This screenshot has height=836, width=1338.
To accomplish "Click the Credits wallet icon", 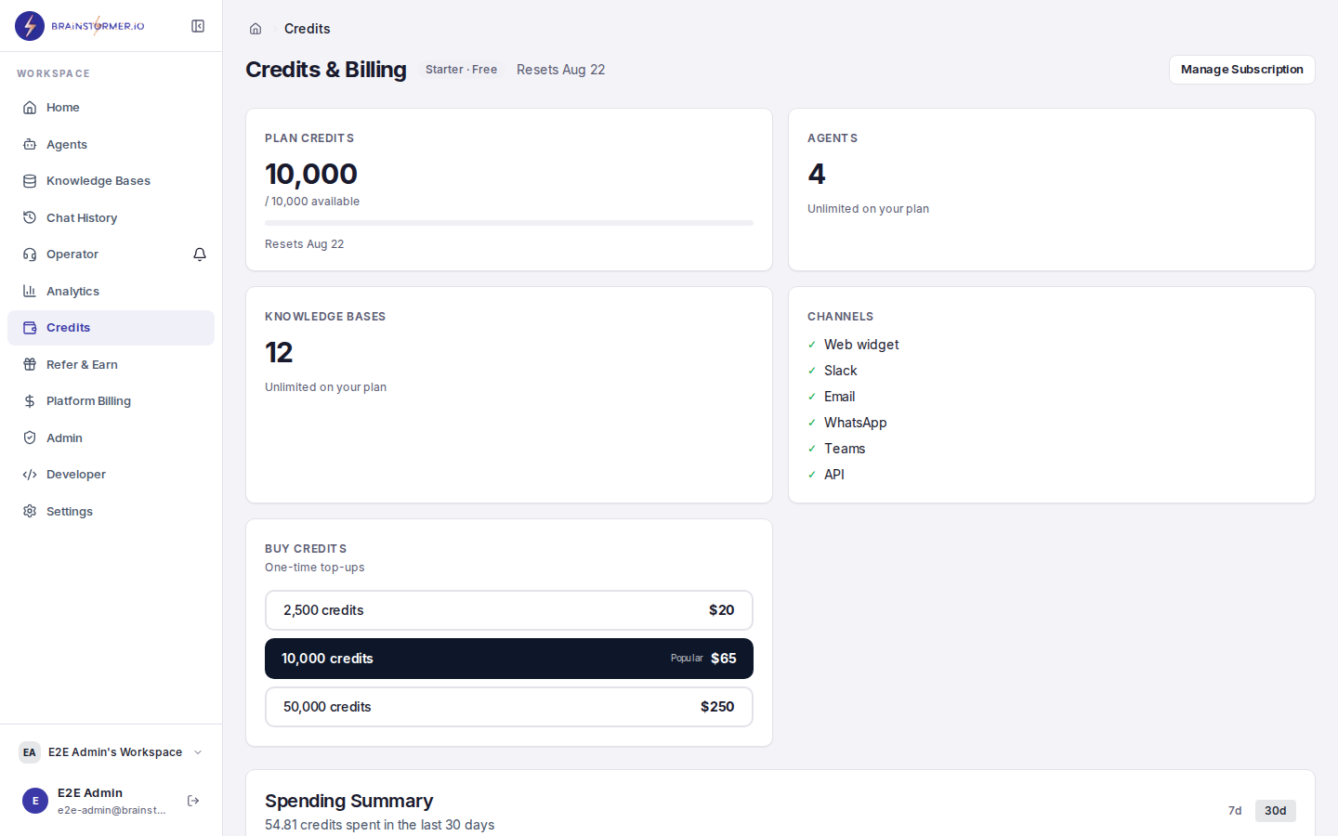I will (30, 328).
